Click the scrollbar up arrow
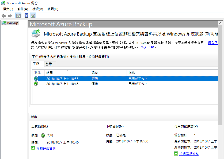Screen dimensions: 224x159 [x=220, y=23]
